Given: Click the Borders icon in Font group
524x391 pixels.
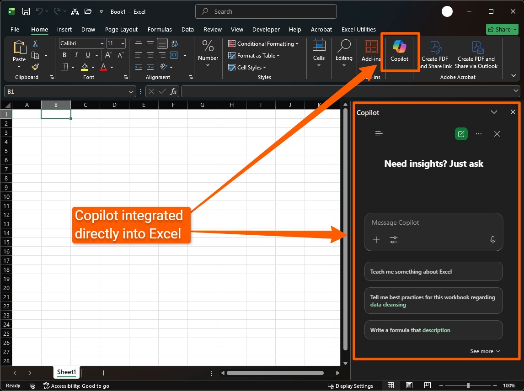Looking at the screenshot, I should click(64, 67).
